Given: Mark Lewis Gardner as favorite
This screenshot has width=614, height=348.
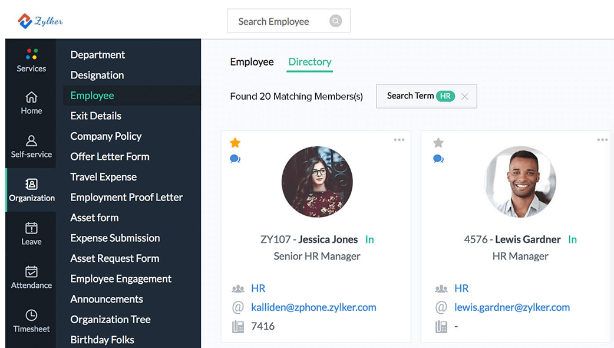Looking at the screenshot, I should (438, 143).
